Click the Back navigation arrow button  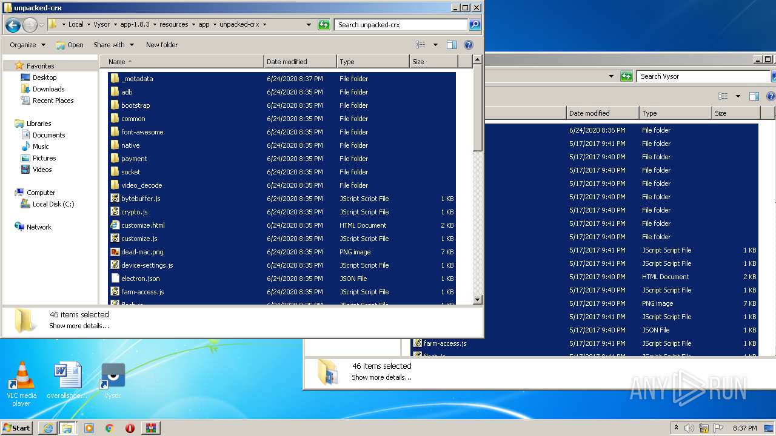click(13, 25)
